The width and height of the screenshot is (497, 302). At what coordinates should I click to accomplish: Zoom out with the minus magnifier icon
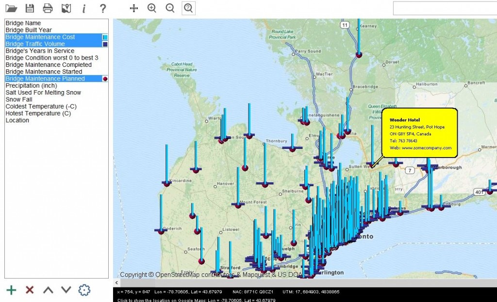coord(169,8)
